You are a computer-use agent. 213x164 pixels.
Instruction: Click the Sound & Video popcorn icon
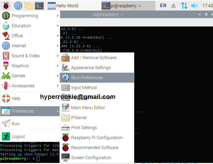(x=6, y=56)
